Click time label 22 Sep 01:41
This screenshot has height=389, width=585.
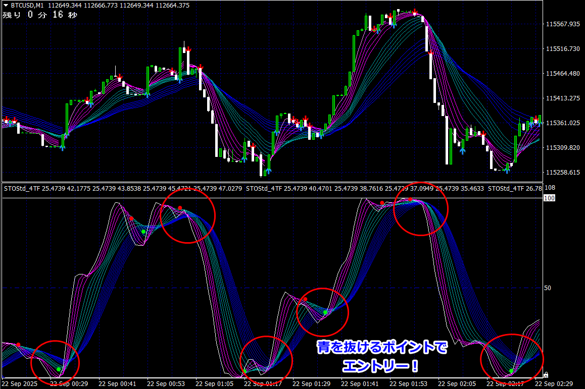pos(360,384)
